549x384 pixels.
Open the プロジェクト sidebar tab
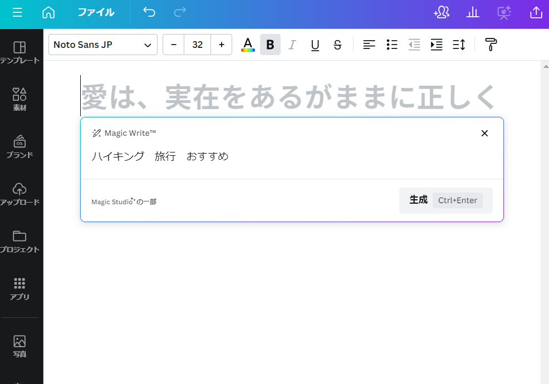coord(19,241)
